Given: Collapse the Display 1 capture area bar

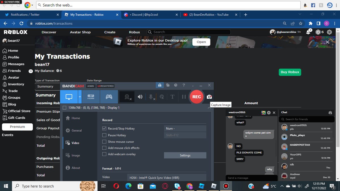Looking at the screenshot, I should [x=209, y=108].
